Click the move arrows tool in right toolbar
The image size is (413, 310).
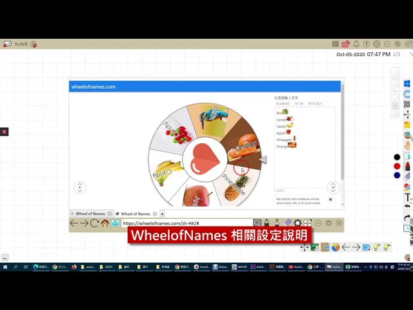pos(407,114)
